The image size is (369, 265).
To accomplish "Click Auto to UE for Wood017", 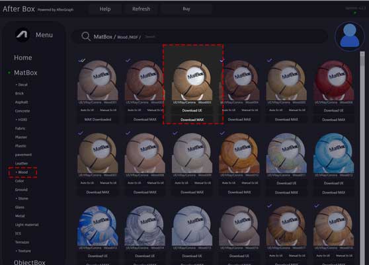I will [276, 255].
